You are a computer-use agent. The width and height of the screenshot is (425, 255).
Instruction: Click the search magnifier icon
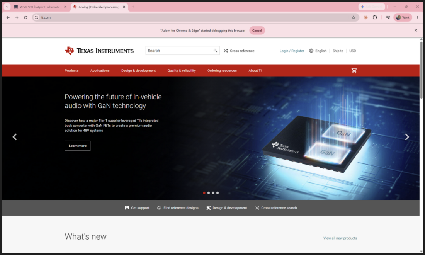click(215, 51)
